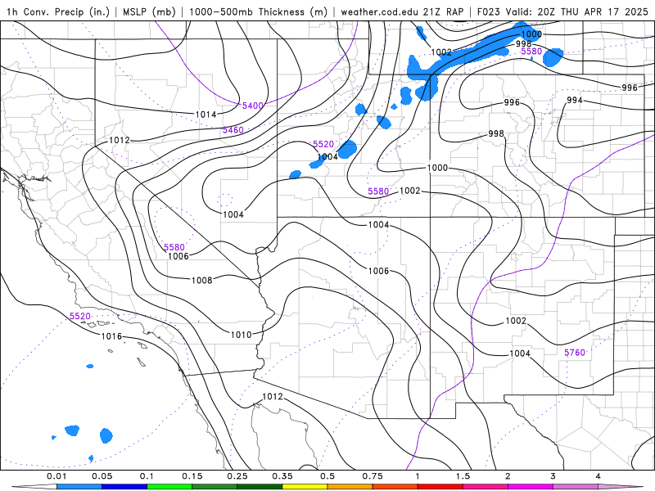Viewport: 655px width, 491px height.
Task: Click the 0.01 color bar value
Action: tap(56, 476)
